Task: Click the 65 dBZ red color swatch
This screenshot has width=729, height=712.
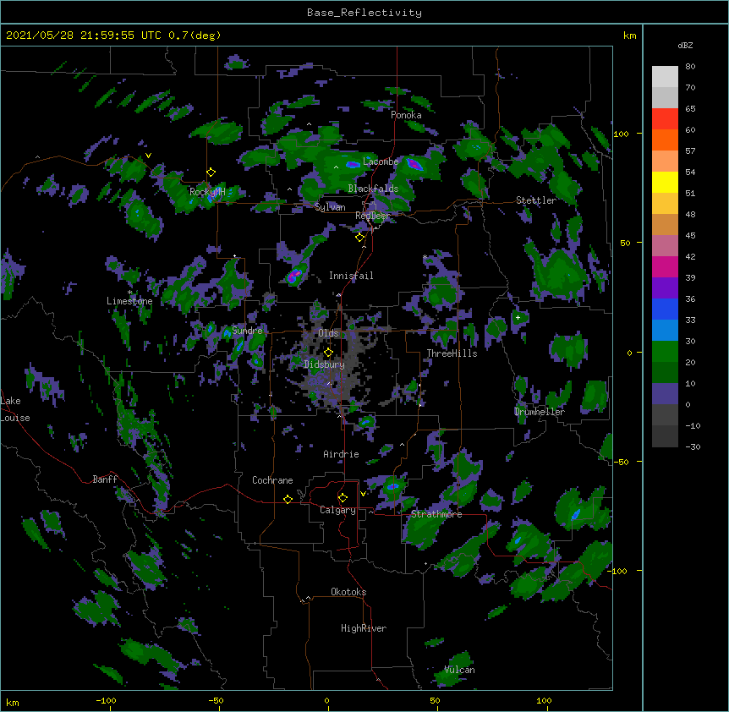Action: click(x=665, y=119)
